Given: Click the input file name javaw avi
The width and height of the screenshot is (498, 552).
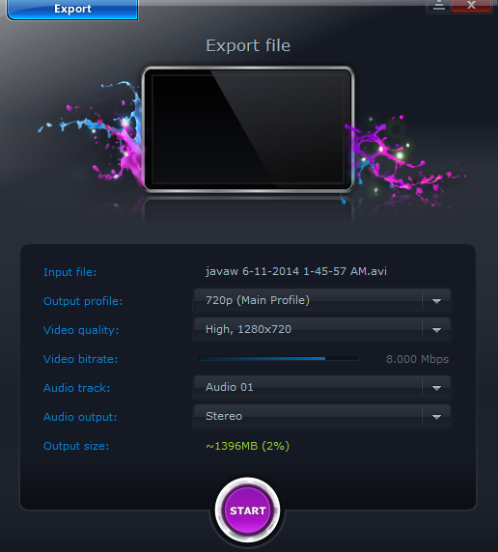Looking at the screenshot, I should [x=296, y=271].
